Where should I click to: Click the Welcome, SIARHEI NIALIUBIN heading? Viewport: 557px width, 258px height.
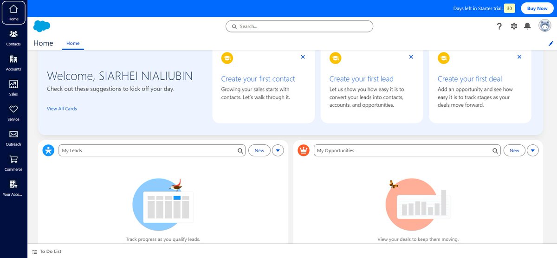(x=120, y=76)
